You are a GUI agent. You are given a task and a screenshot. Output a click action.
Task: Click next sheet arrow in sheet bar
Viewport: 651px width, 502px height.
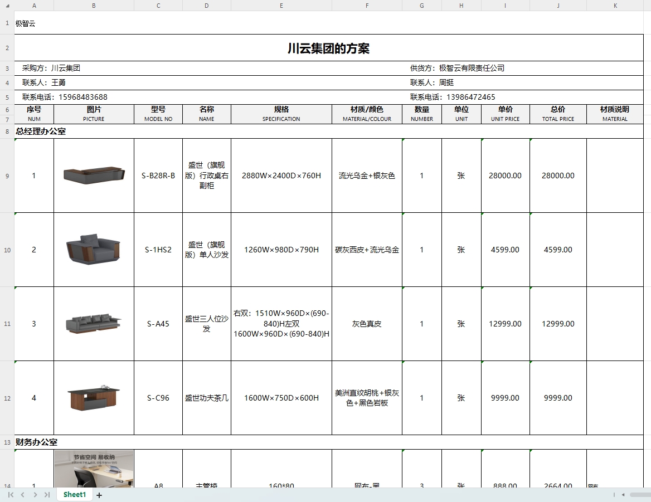tap(35, 495)
